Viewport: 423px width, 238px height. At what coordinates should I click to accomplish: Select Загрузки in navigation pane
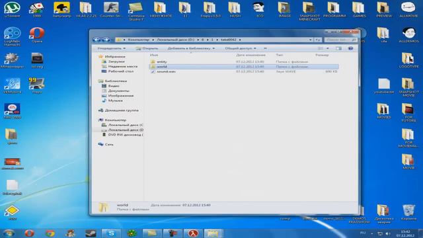pos(116,61)
